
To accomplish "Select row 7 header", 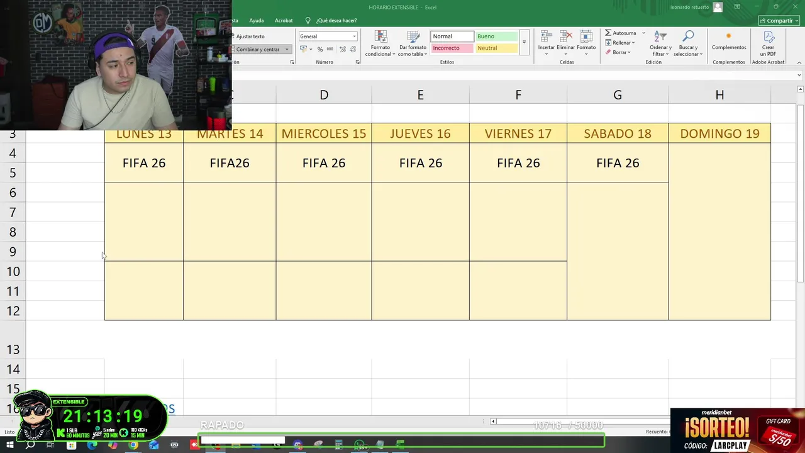I will tap(13, 212).
